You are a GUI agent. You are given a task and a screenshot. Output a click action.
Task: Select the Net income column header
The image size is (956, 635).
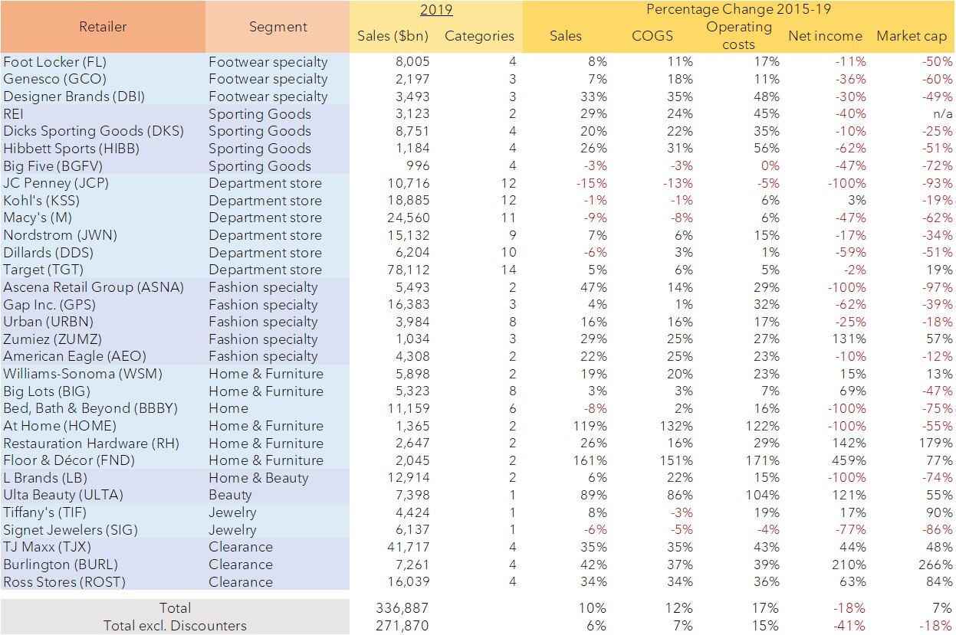click(825, 36)
